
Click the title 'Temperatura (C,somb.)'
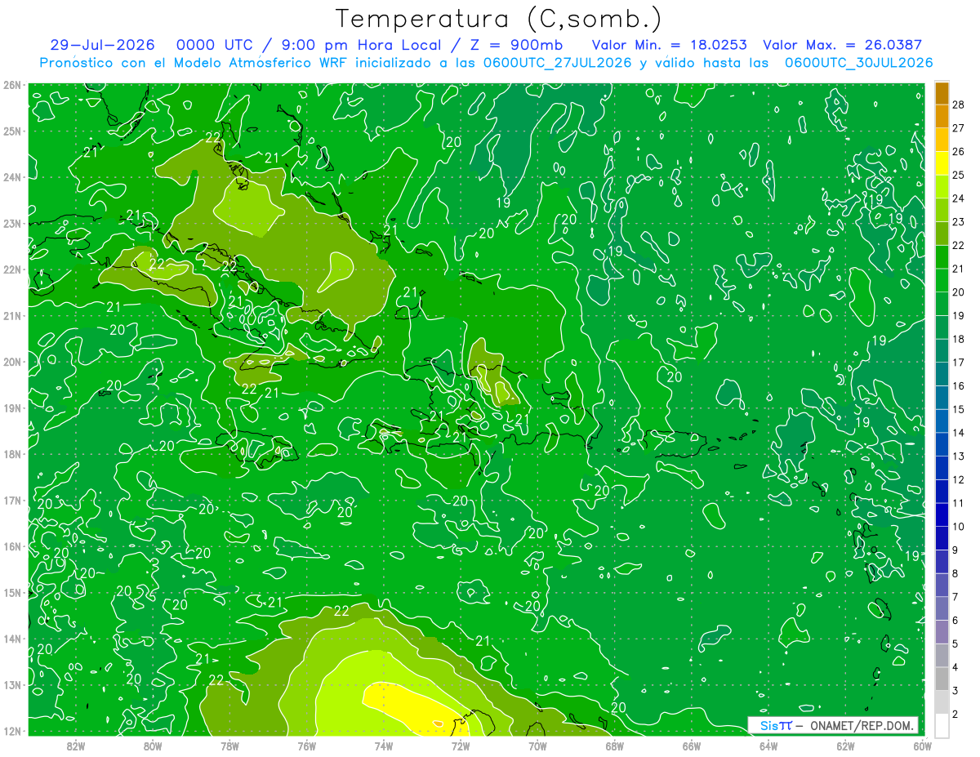tap(499, 20)
